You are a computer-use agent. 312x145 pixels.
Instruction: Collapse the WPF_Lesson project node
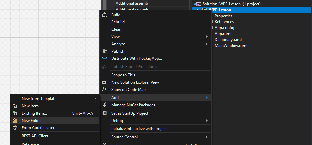pyautogui.click(x=197, y=10)
